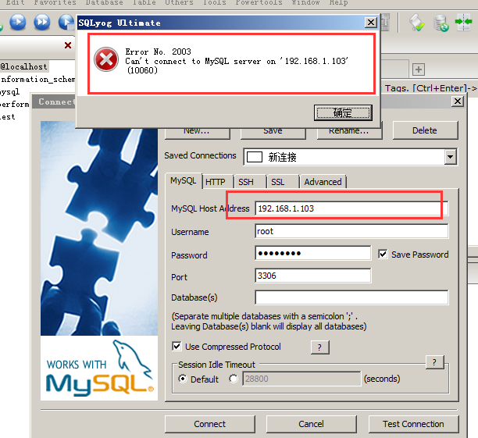Expand the Saved Connections dropdown
Viewport: 478px width, 438px height.
450,157
